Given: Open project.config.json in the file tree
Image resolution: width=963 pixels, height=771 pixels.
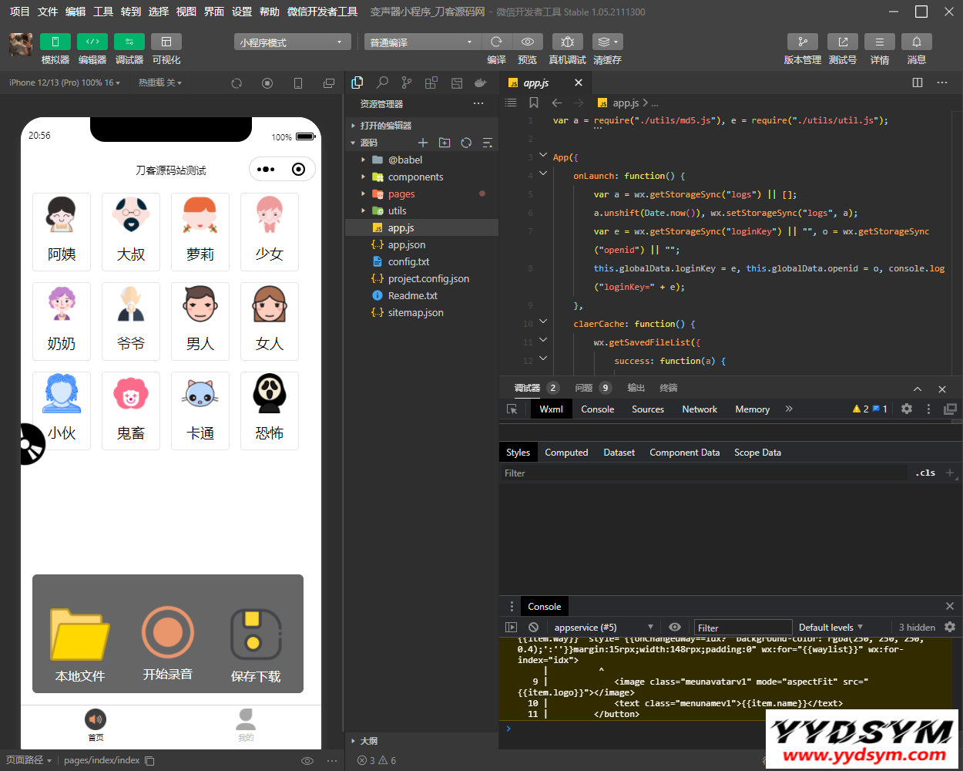Looking at the screenshot, I should [x=428, y=279].
